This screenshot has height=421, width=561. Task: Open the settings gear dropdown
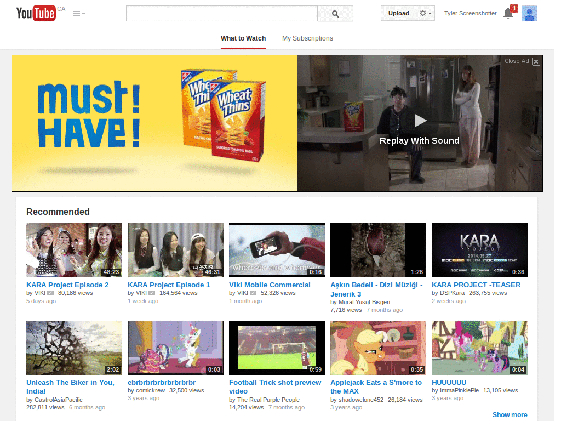point(425,13)
